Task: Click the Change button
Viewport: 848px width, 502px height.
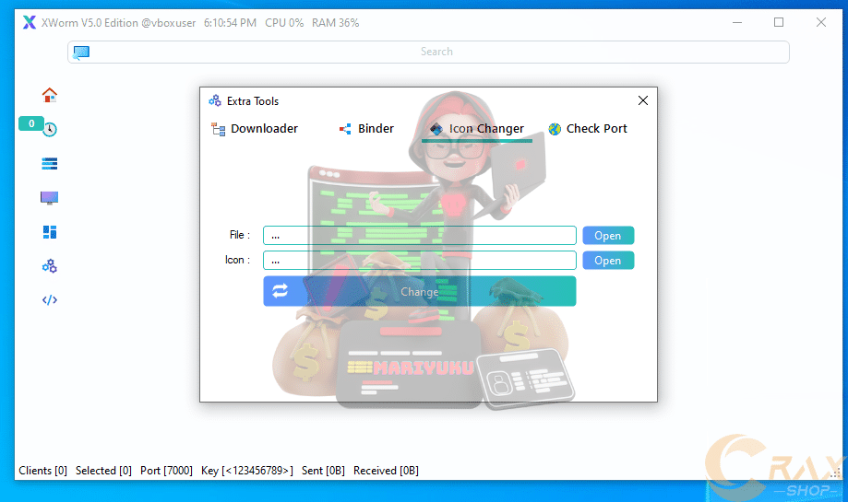Action: point(419,291)
